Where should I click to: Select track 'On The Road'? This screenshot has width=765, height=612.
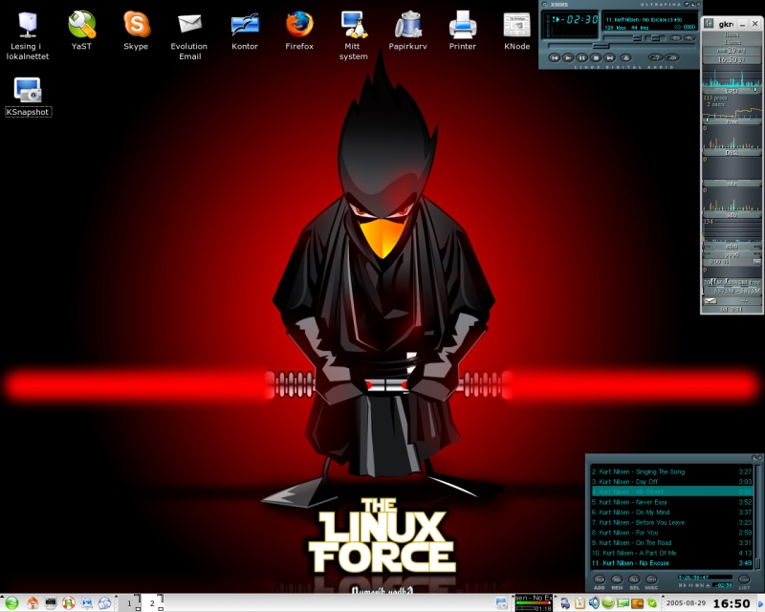coord(672,543)
